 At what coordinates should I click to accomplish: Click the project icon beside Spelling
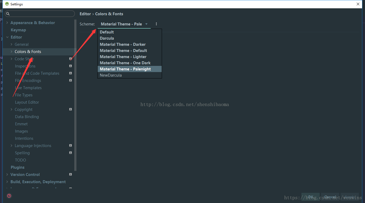pos(71,153)
